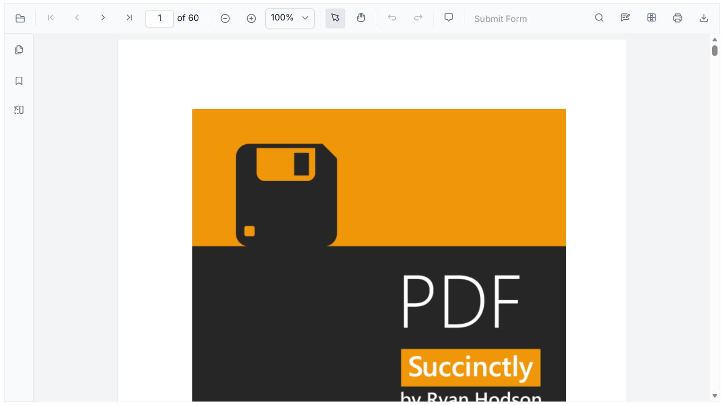Click the 'of 60' page count text
This screenshot has height=405, width=726.
pos(188,18)
